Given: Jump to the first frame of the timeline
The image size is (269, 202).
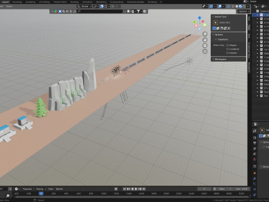Looking at the screenshot, I should [124, 189].
